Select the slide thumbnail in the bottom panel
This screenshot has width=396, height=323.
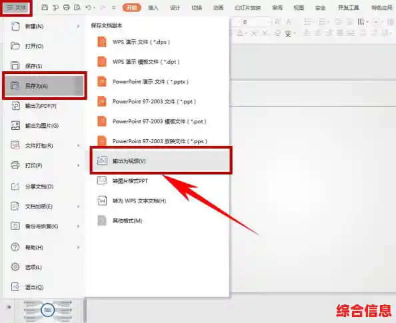[47, 310]
